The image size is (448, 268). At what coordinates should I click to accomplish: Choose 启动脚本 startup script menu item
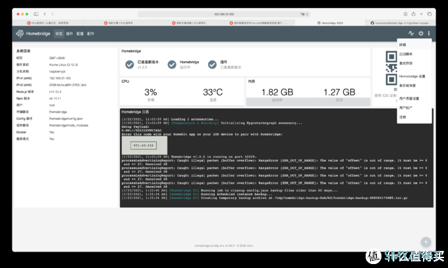coord(414,54)
